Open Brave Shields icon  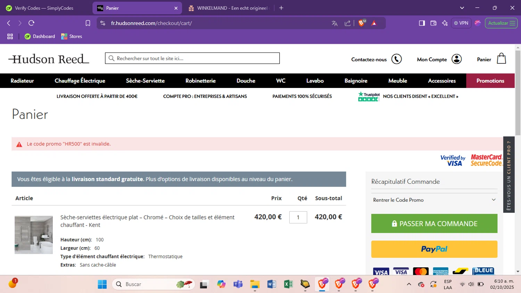pos(362,23)
